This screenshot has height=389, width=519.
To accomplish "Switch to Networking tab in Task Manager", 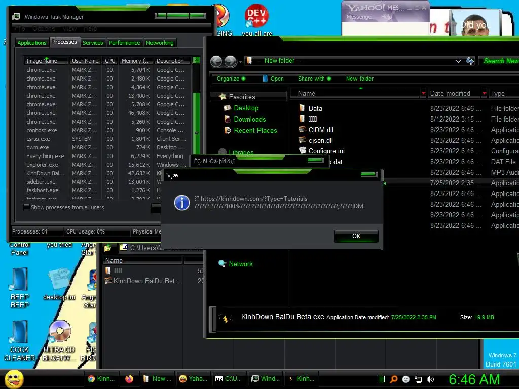I will coord(160,43).
